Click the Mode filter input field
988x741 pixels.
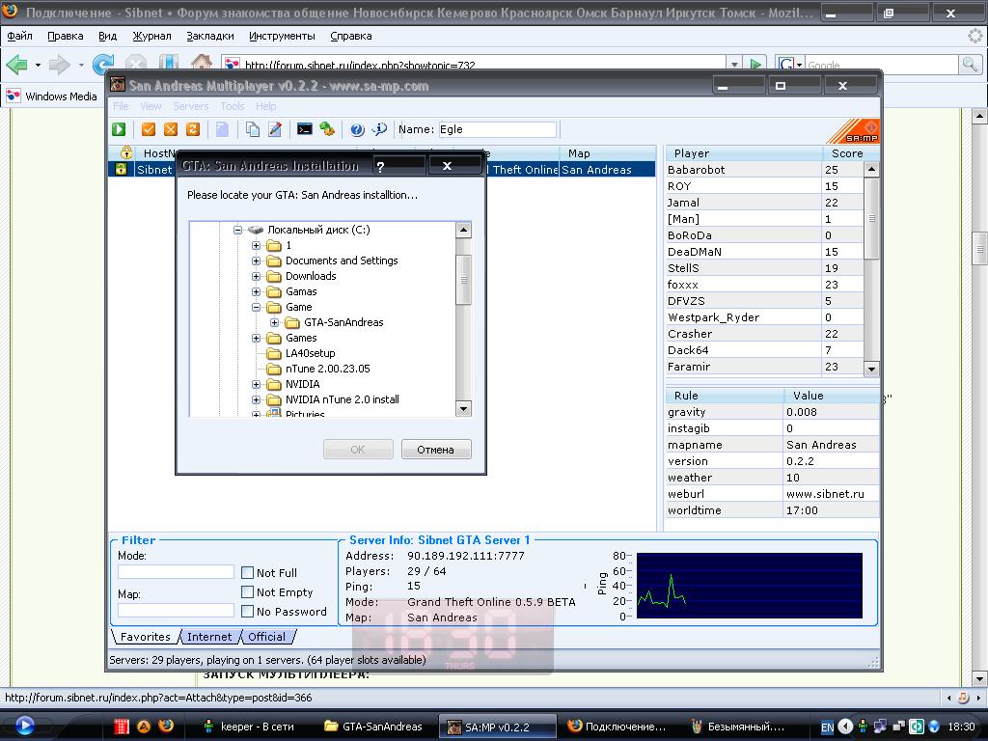click(176, 571)
